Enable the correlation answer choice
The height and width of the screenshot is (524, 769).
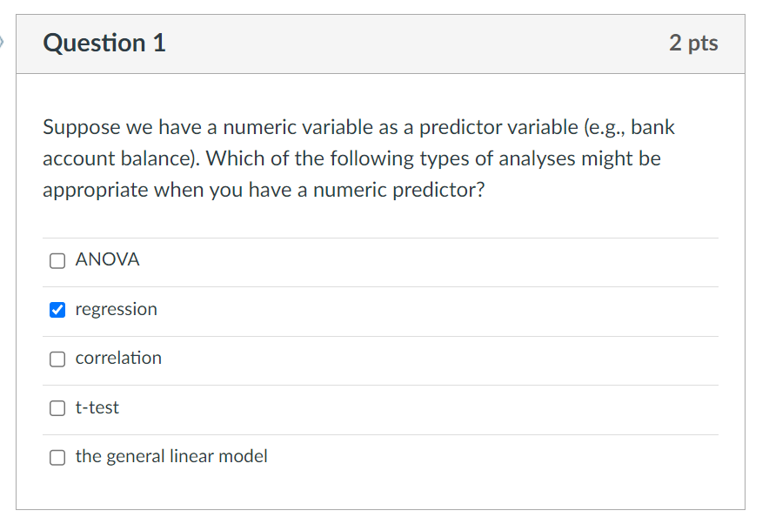57,359
